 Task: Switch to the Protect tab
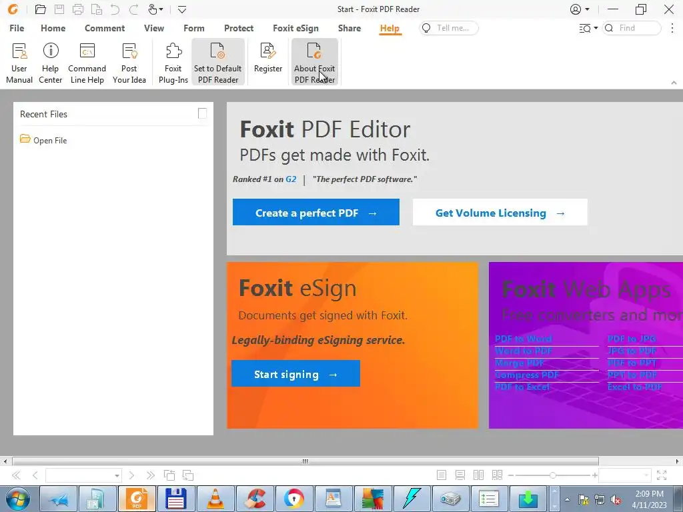(x=239, y=28)
